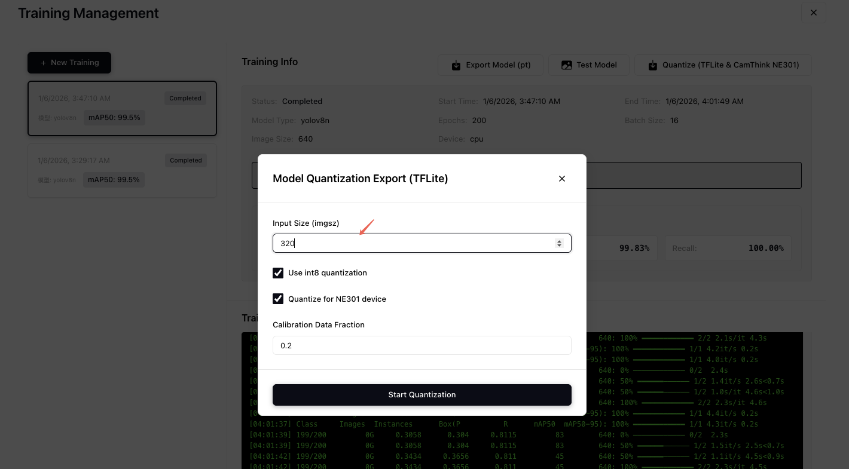Close the Training Management panel
This screenshot has height=469, width=849.
pos(813,13)
